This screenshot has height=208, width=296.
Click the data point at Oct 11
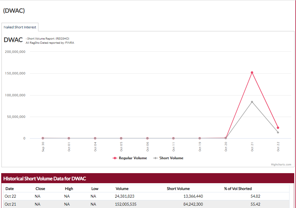[x=173, y=138]
